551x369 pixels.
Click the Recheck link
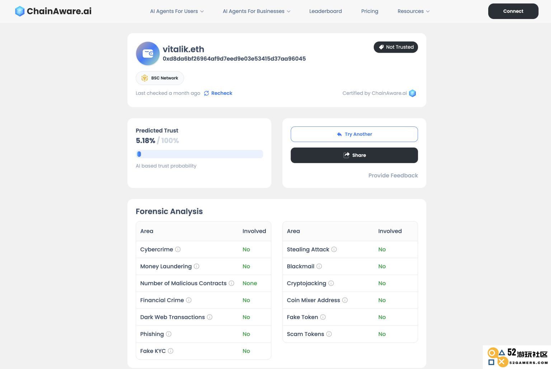click(222, 93)
